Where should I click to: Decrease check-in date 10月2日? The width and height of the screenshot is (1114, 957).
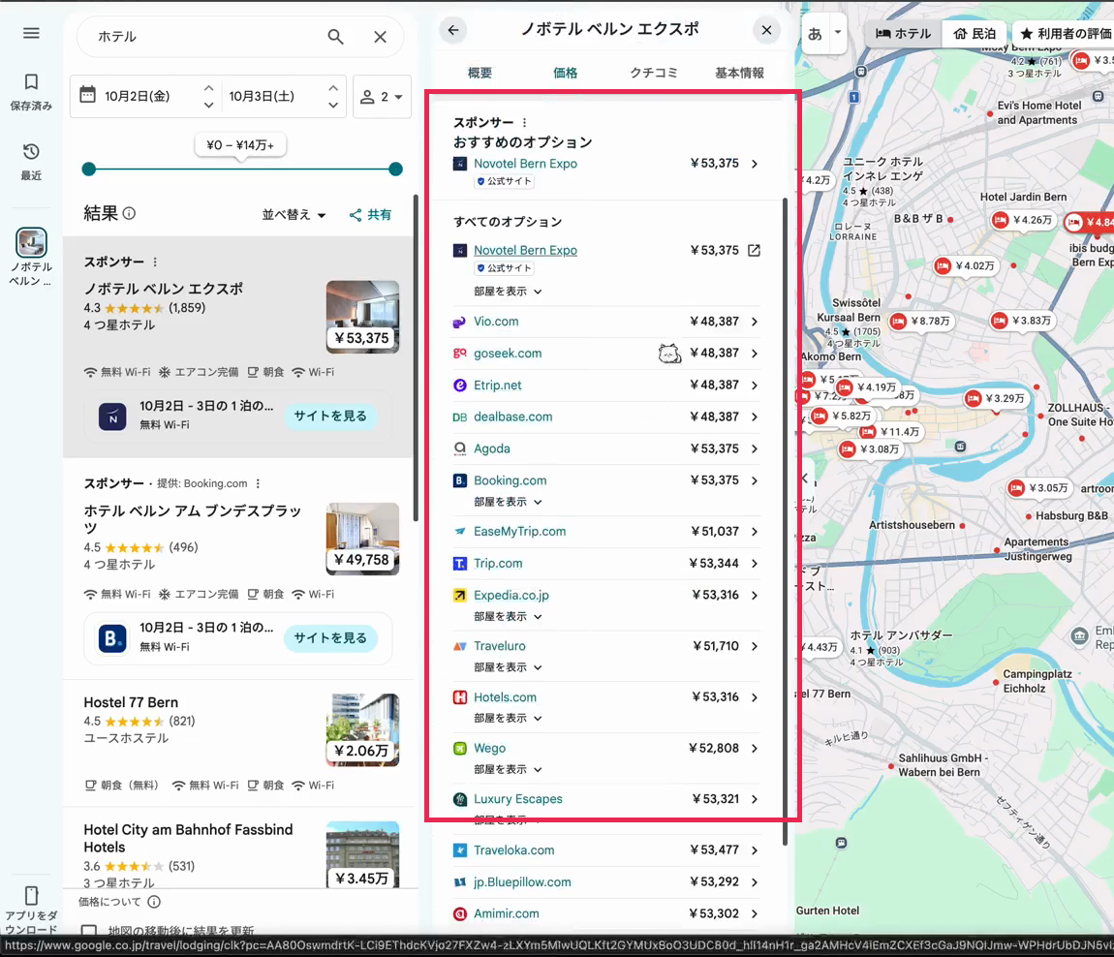click(208, 105)
